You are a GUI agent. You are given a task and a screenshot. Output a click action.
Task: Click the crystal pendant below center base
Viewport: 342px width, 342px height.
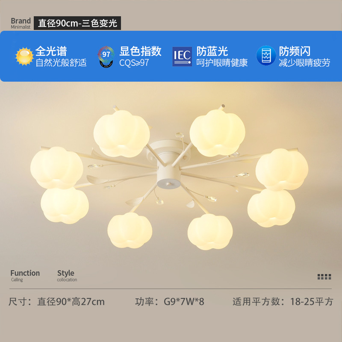(159, 201)
